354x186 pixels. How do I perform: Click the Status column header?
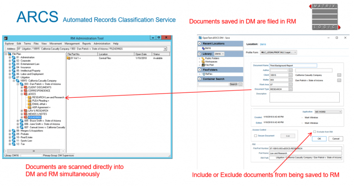[x=160, y=54]
